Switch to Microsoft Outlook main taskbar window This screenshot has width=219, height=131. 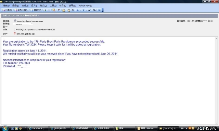(146, 128)
